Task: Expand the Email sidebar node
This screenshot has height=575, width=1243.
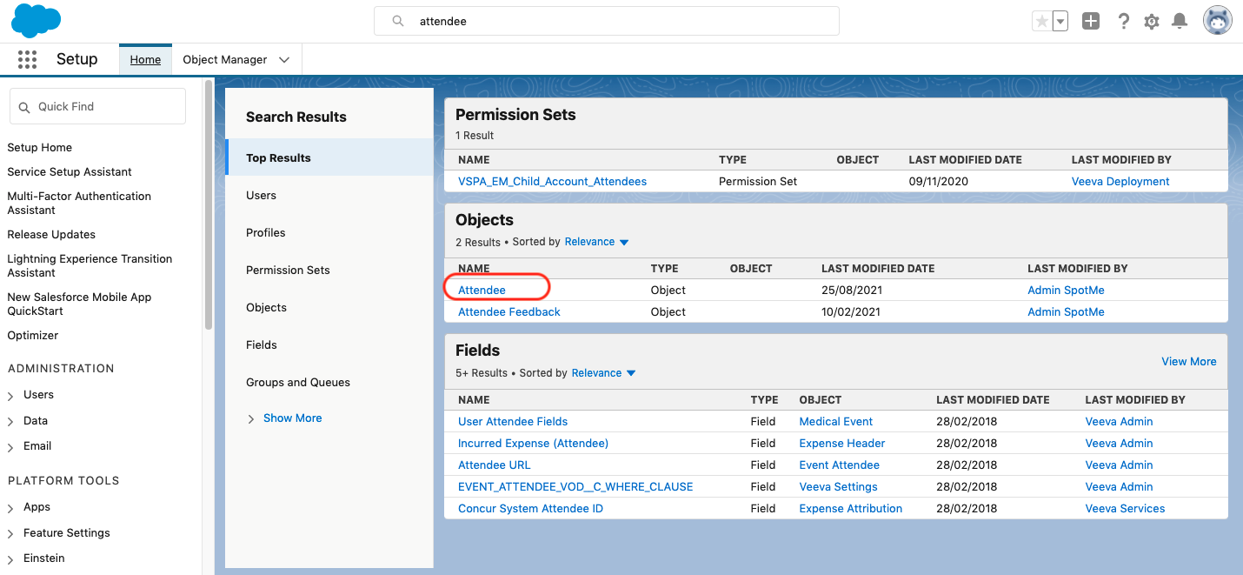Action: click(10, 447)
